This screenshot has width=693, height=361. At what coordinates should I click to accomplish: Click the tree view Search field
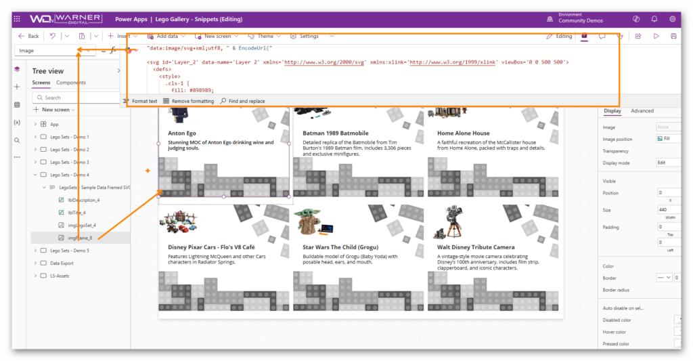[77, 98]
